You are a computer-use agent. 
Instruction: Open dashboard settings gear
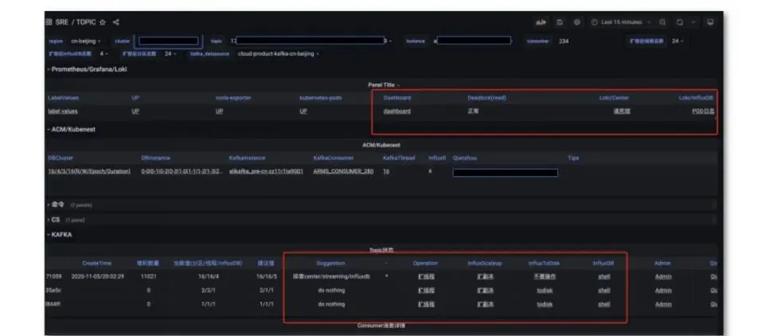[577, 22]
